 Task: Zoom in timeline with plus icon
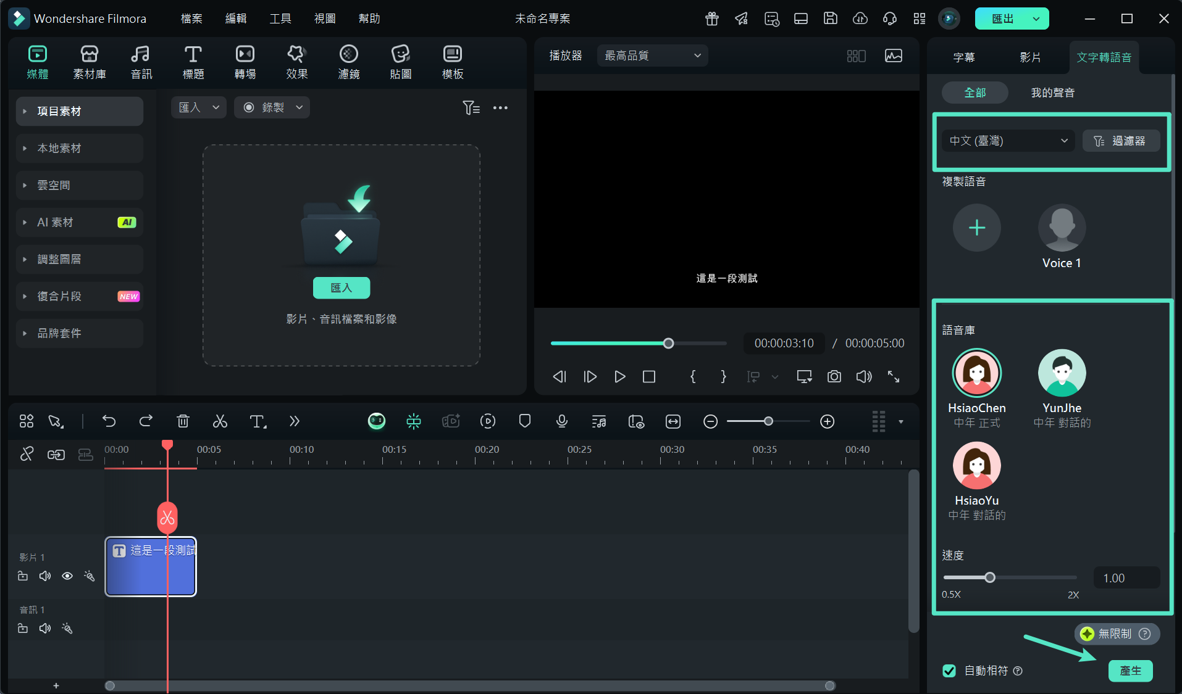[x=828, y=421]
